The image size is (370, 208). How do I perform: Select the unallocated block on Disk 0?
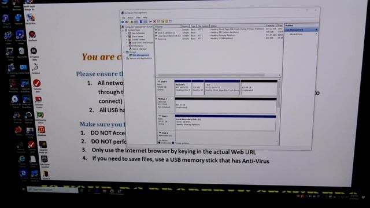coord(259,87)
